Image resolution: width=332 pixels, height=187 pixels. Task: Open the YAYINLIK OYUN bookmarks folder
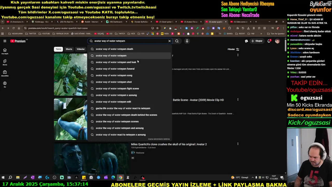[x=61, y=34]
